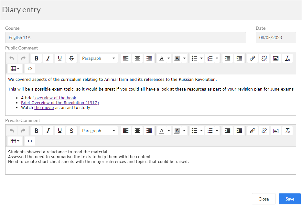Open 'the movie' link

point(44,108)
